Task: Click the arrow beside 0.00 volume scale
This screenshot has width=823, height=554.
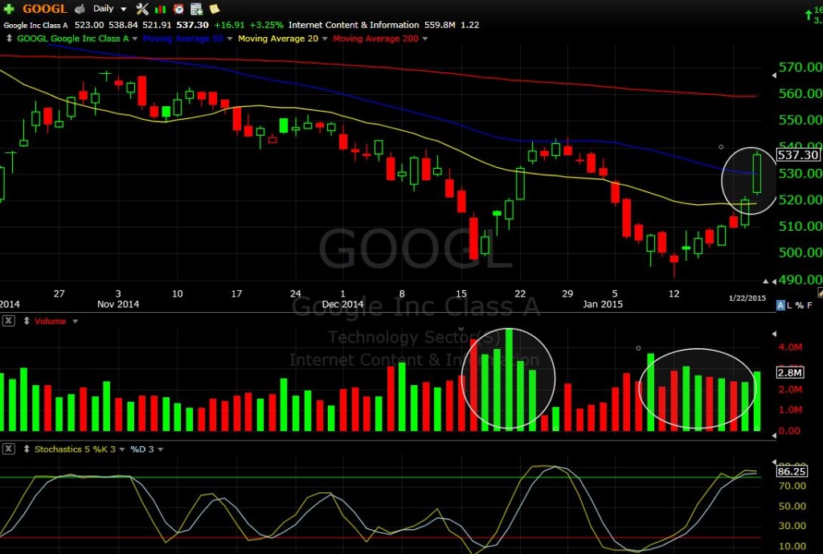Action: pyautogui.click(x=774, y=435)
